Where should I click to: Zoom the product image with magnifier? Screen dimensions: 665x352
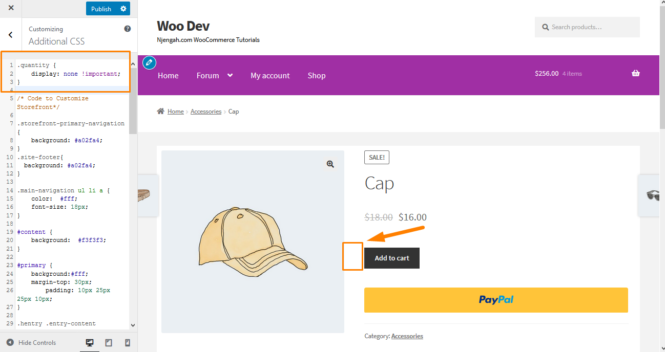[x=330, y=164]
